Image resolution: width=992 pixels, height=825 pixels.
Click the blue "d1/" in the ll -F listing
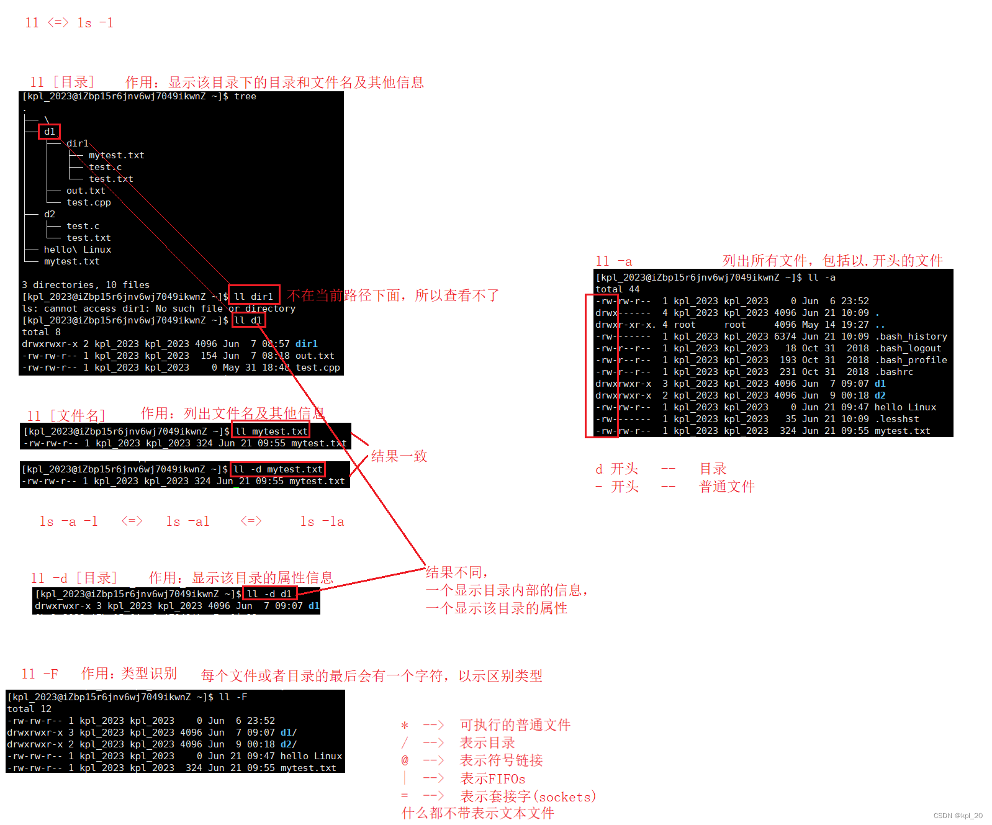tap(289, 733)
